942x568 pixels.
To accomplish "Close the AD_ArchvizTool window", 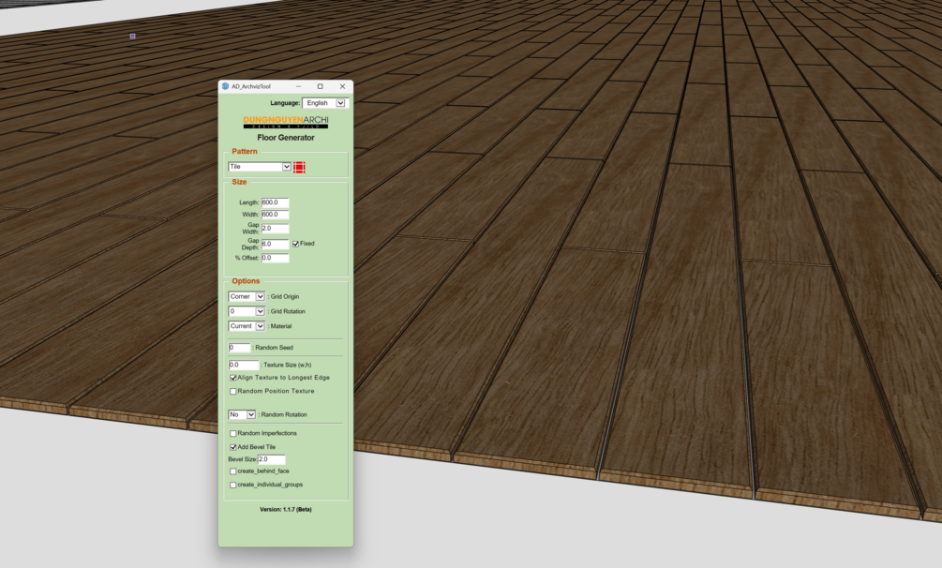I will pos(342,86).
